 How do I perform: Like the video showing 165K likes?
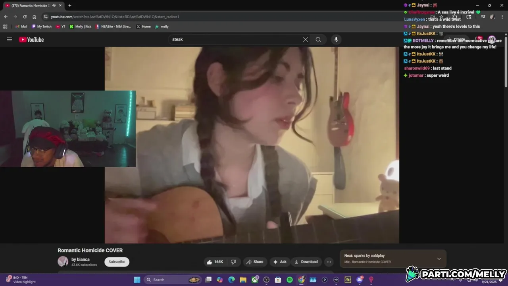(x=215, y=262)
